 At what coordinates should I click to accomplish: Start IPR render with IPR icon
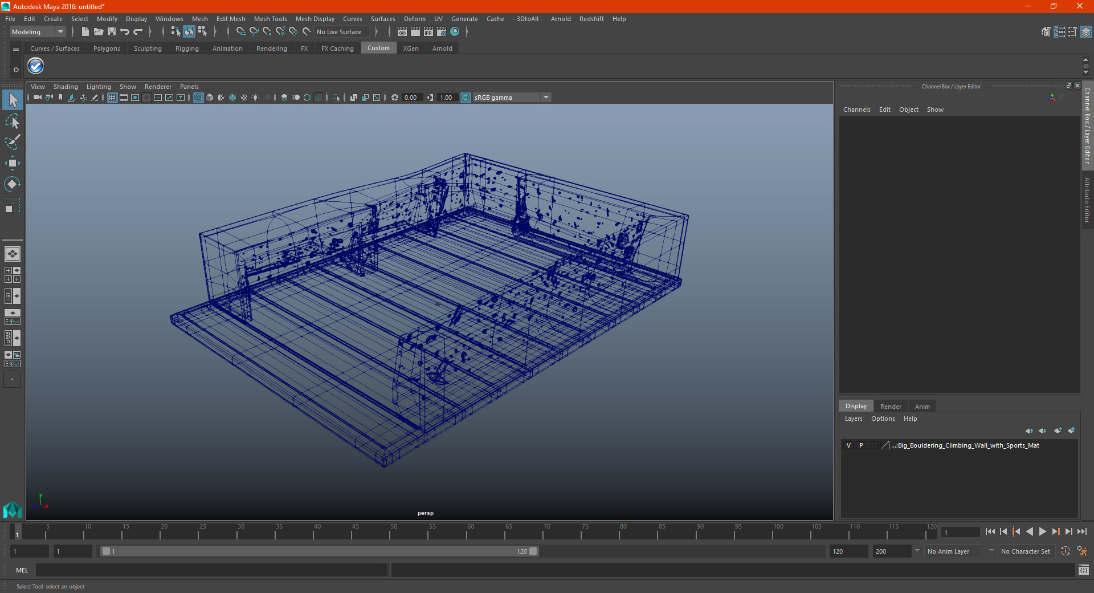[428, 32]
